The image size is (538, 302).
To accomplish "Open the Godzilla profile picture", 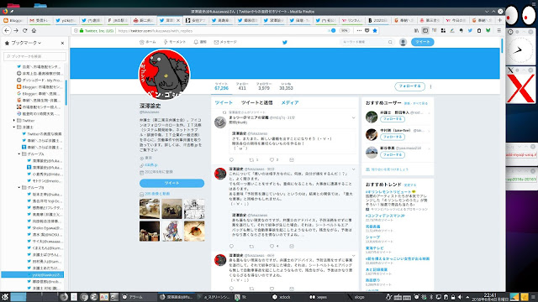I will (x=164, y=74).
